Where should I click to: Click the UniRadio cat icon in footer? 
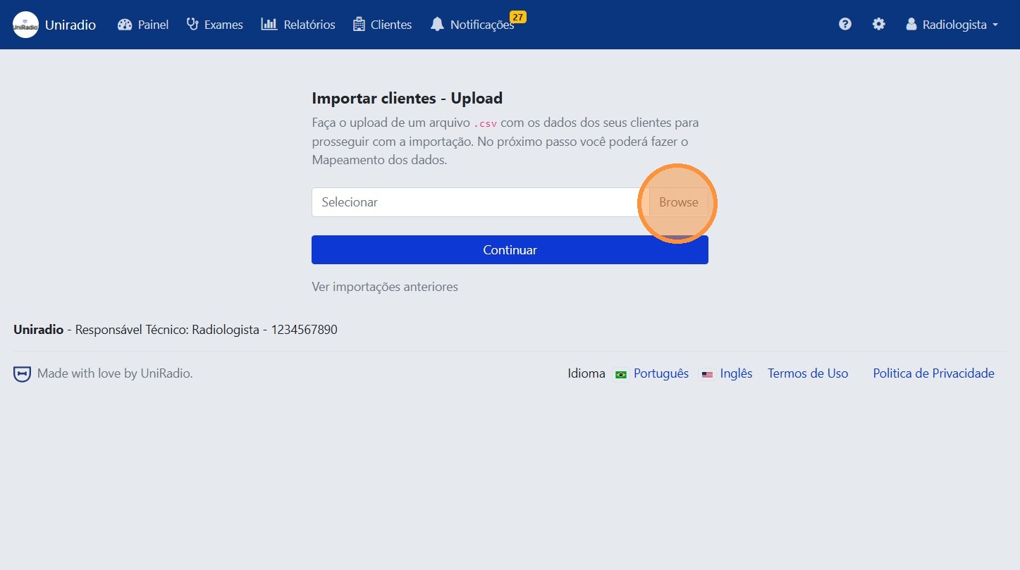tap(22, 373)
